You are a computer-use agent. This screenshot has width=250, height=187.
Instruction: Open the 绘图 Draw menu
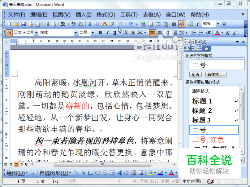(x=17, y=173)
